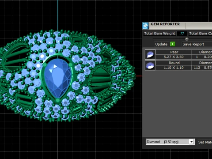Click the '1.10 X 1.10' size cell

pyautogui.click(x=174, y=68)
